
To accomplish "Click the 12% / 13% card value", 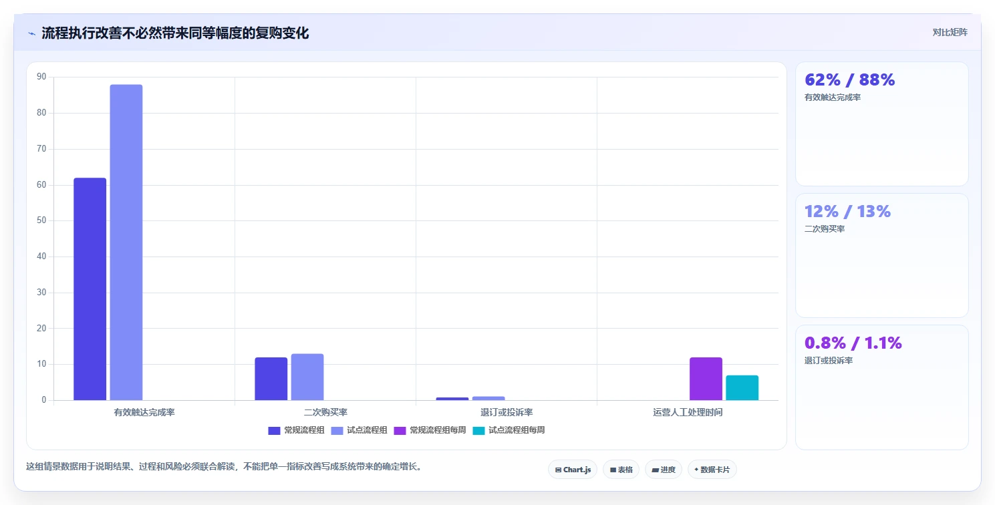I will tap(848, 212).
